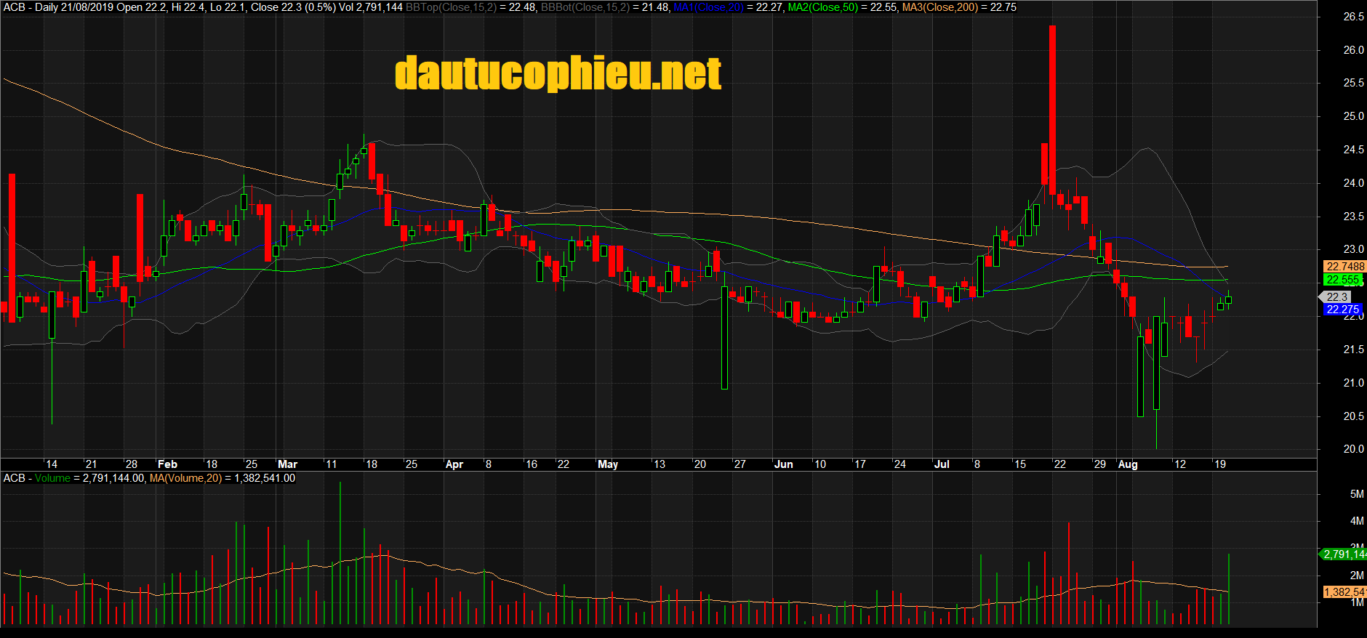Click the blue 22.275 price tag
The height and width of the screenshot is (638, 1367).
pyautogui.click(x=1342, y=310)
